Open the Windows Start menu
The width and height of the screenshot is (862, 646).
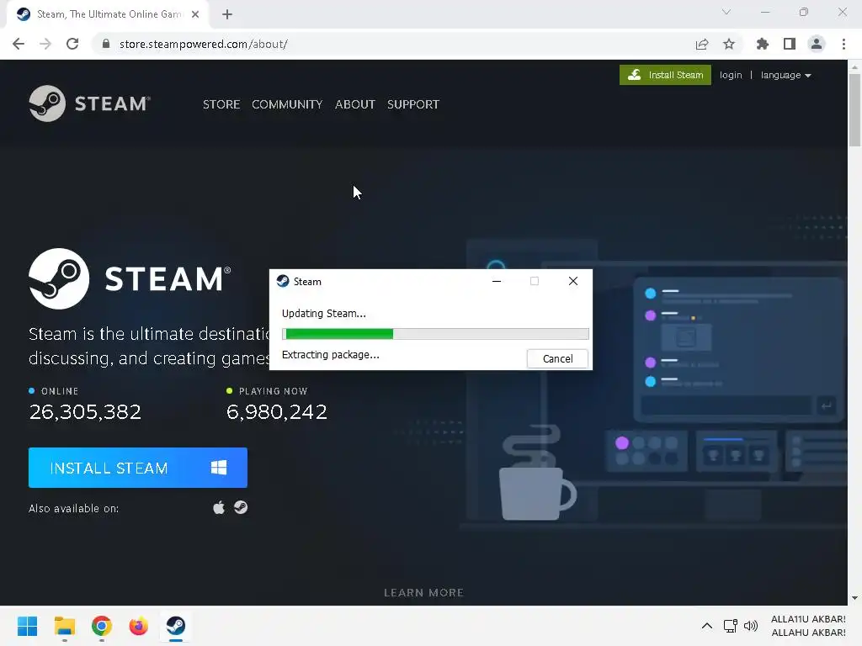click(x=27, y=626)
